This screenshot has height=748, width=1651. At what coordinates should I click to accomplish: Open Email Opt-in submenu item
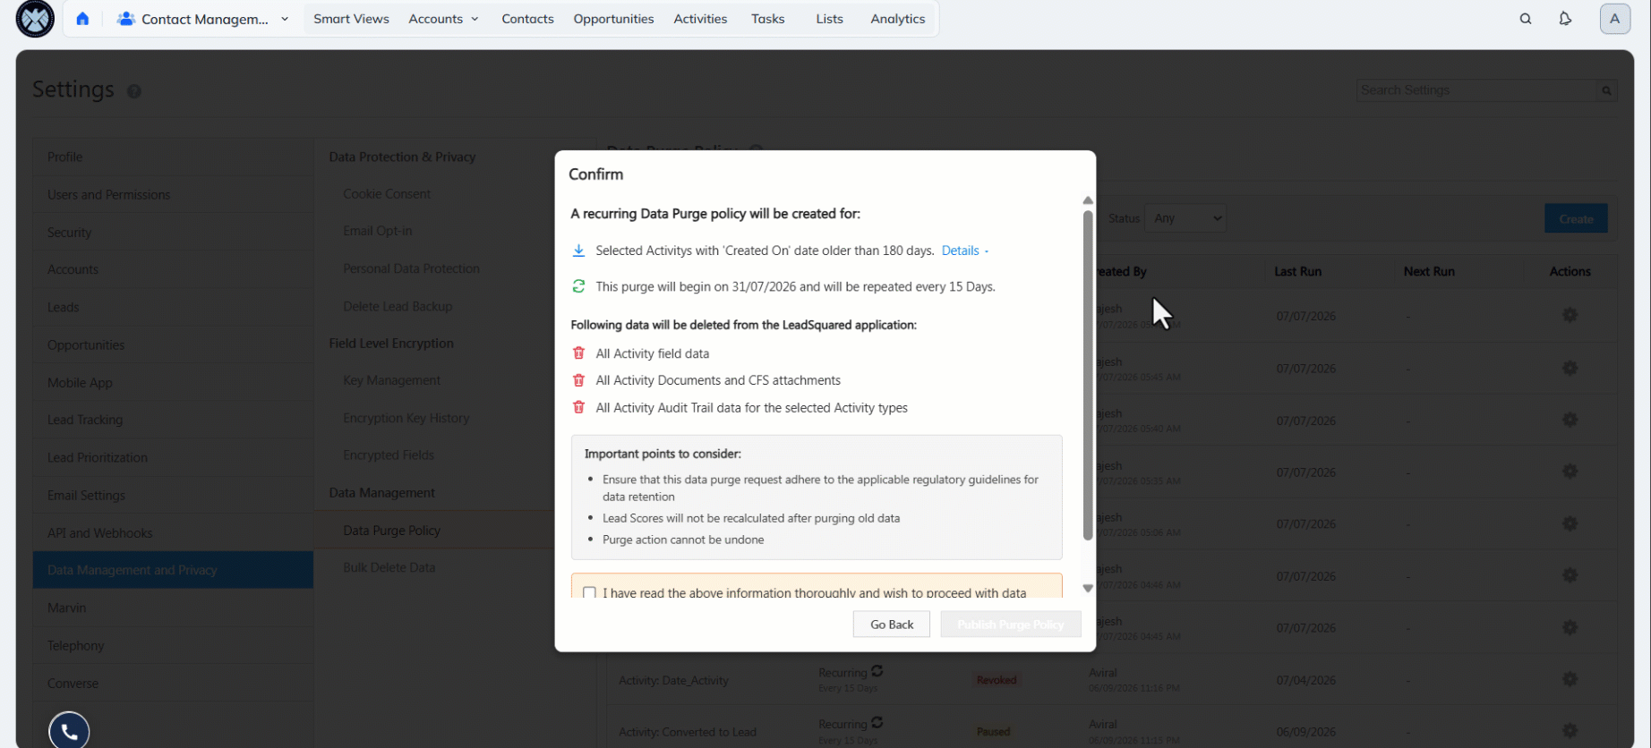378,231
